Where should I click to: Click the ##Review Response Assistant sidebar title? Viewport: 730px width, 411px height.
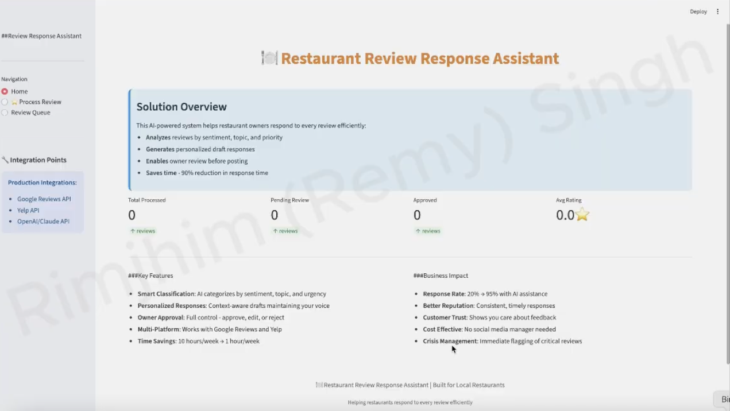tap(41, 36)
